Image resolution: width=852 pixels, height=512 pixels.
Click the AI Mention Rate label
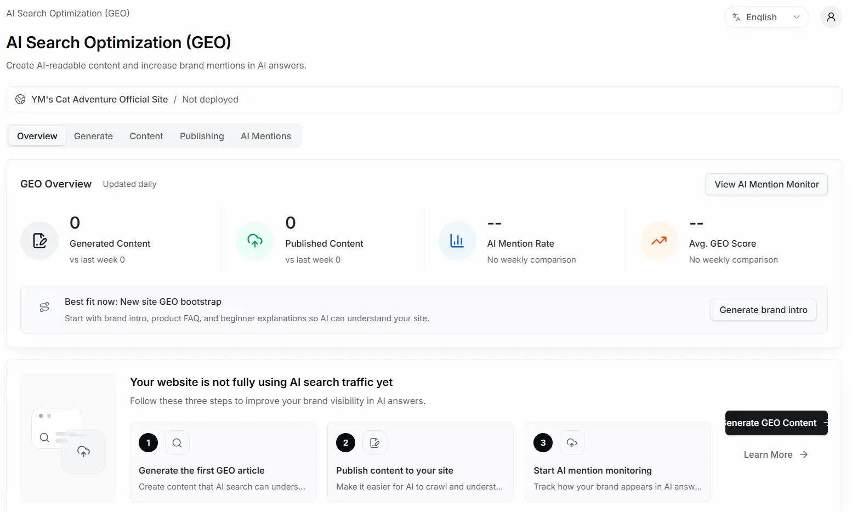tap(520, 243)
